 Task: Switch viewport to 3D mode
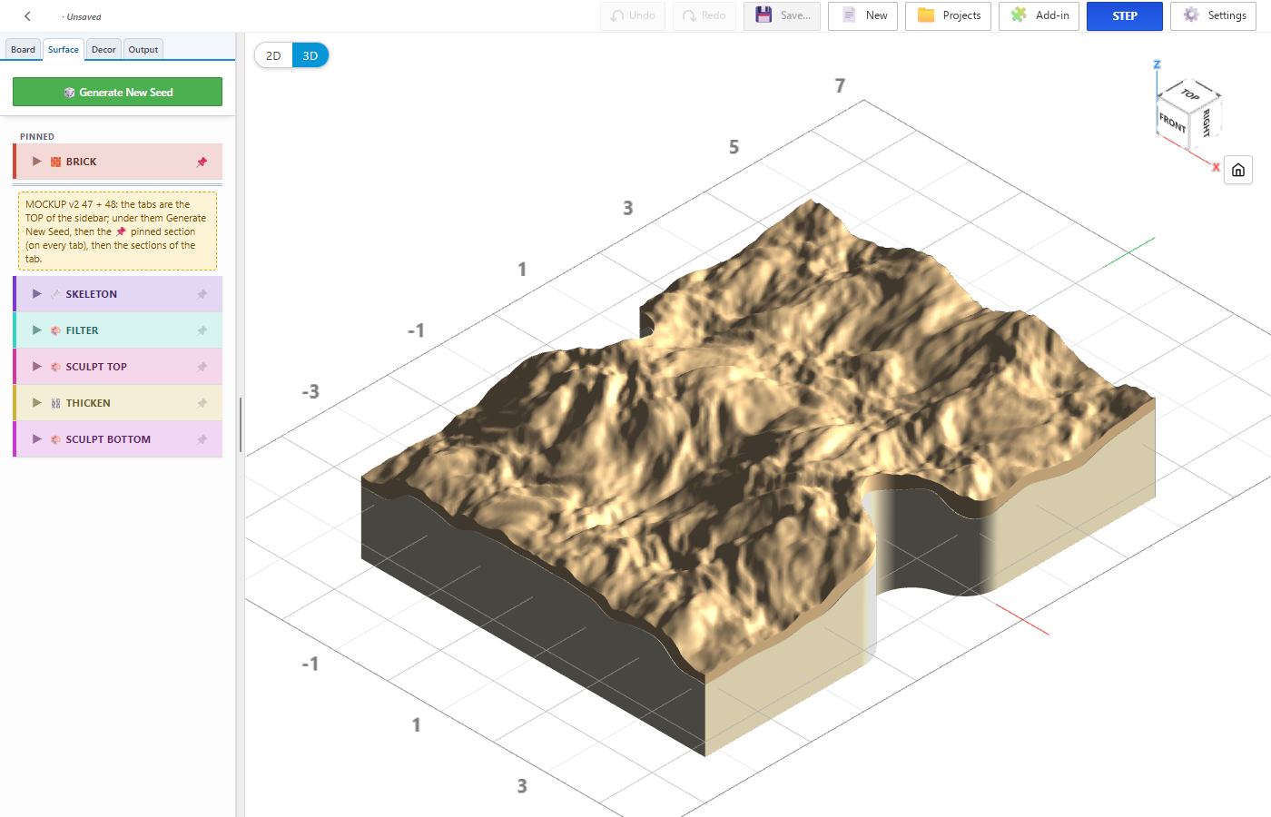310,55
